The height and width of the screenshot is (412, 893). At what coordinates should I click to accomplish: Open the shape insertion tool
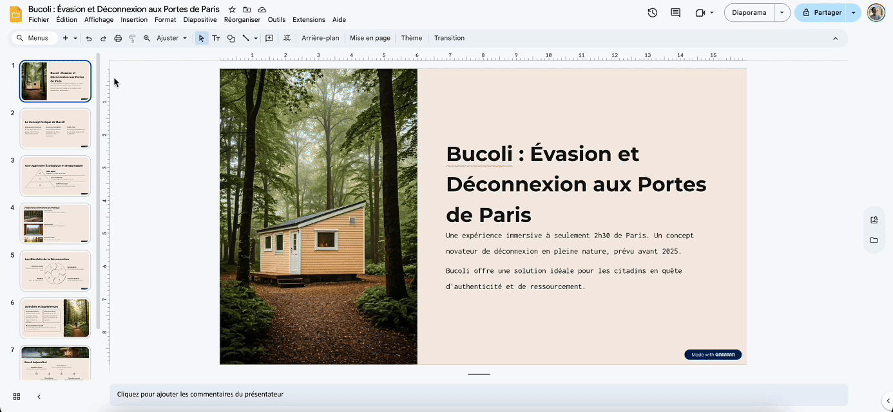(x=231, y=38)
